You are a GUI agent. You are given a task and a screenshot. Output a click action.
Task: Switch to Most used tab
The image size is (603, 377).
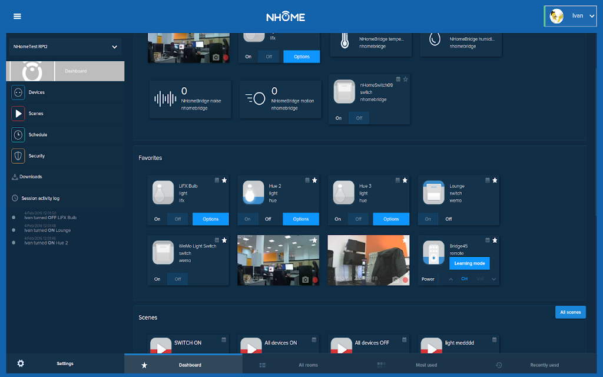point(419,365)
